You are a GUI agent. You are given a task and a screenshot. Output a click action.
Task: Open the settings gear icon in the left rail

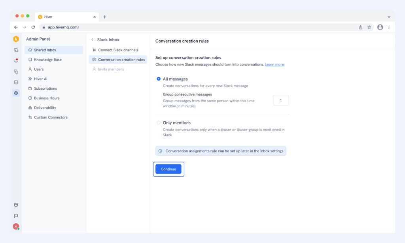16,93
